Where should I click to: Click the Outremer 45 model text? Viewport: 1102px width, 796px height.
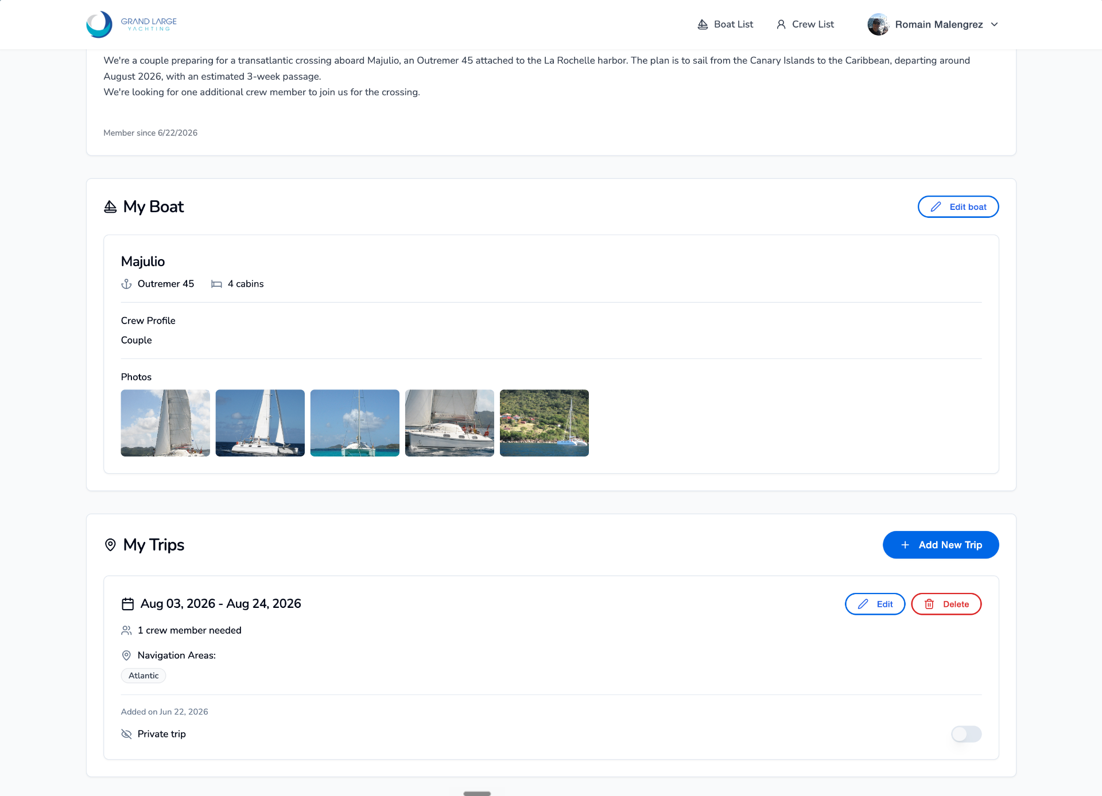click(166, 284)
